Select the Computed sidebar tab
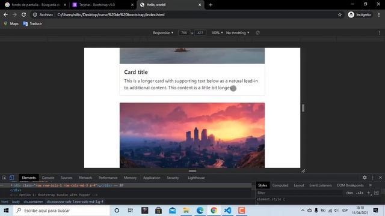The height and width of the screenshot is (216, 385). click(280, 185)
